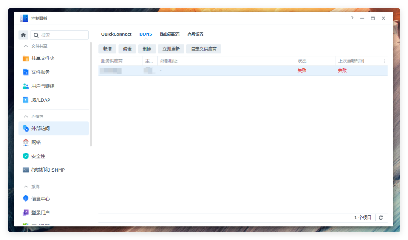Open Terminal & SNMP (终端机和 SNMP)
Image resolution: width=408 pixels, height=240 pixels.
[x=53, y=170]
